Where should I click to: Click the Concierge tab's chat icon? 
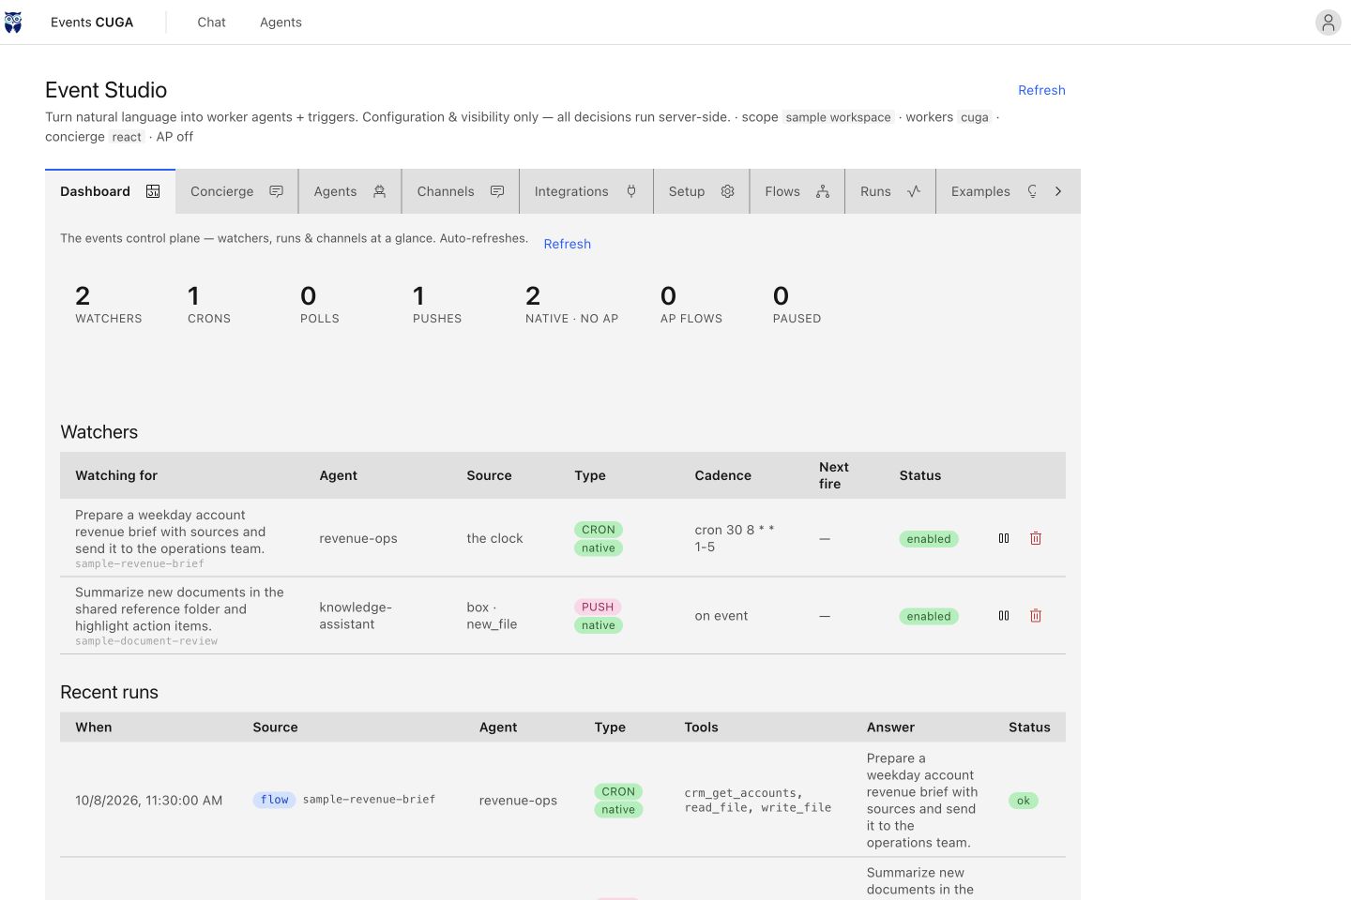click(276, 191)
